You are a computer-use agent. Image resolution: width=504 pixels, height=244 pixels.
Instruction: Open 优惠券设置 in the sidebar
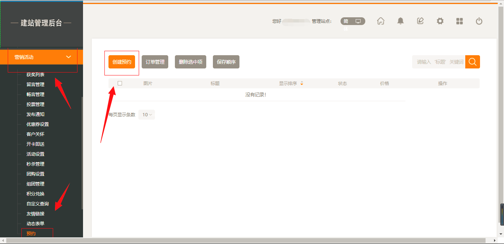38,124
